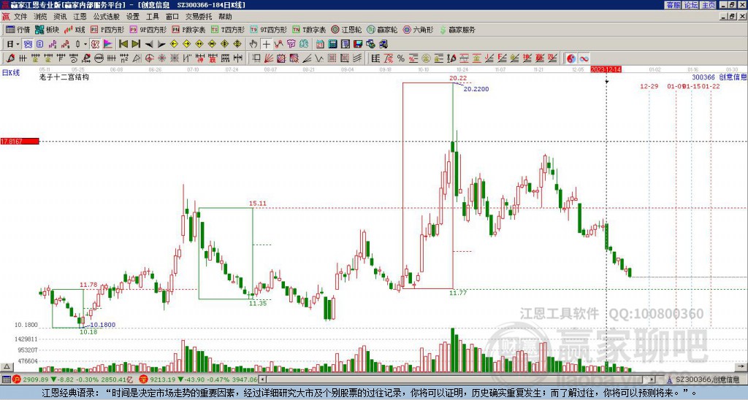Open the 江恩轮 Gann wheel
The height and width of the screenshot is (400, 748).
pyautogui.click(x=346, y=29)
